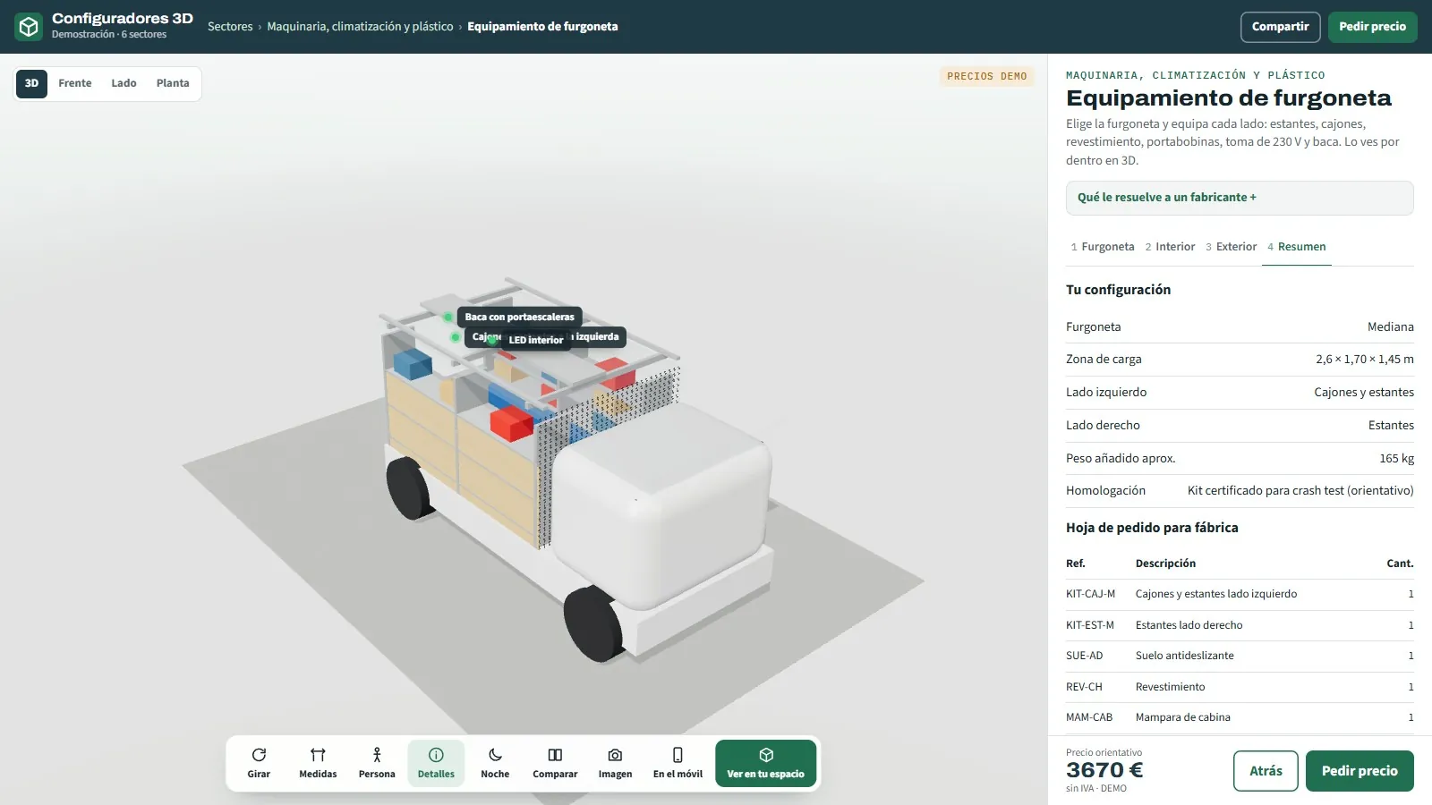The image size is (1432, 805).
Task: Click the Atrás button
Action: coord(1266,771)
